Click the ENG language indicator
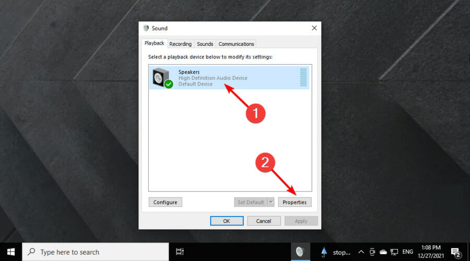 click(408, 252)
